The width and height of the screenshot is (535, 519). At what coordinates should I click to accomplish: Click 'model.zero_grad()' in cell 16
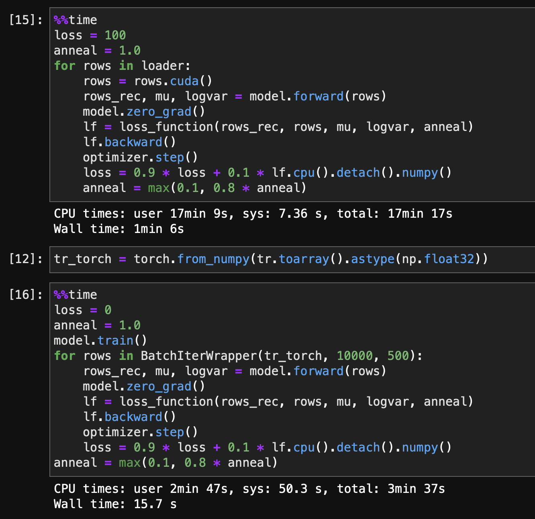tap(144, 386)
